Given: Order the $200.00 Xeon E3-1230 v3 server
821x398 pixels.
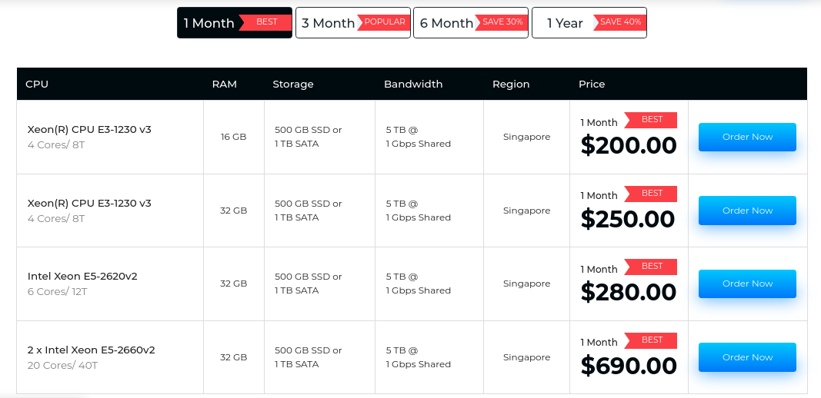Looking at the screenshot, I should (x=746, y=137).
